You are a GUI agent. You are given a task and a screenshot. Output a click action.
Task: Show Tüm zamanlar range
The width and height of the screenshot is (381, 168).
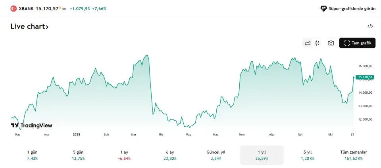coord(353,155)
